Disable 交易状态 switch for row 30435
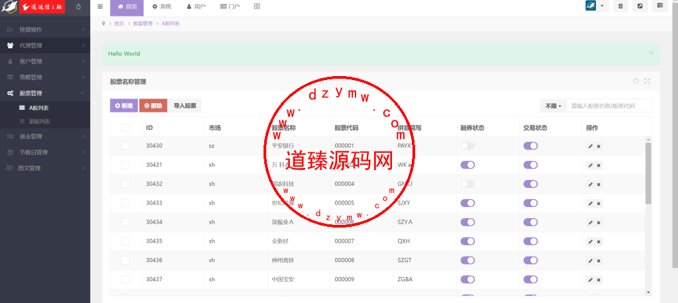 (530, 241)
